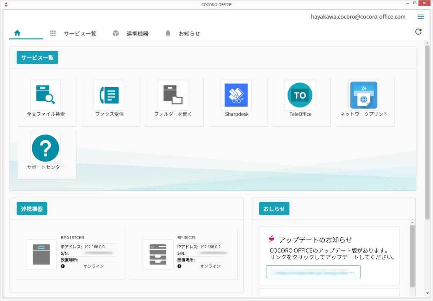Image resolution: width=433 pixels, height=301 pixels.
Task: Click the 設置場所 label for BP-X1STCEB
Action: click(x=70, y=260)
